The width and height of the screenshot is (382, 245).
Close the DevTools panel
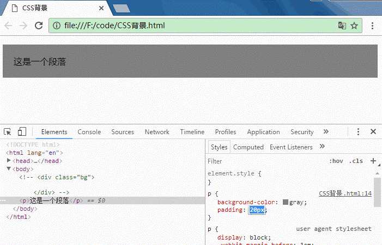pyautogui.click(x=373, y=131)
